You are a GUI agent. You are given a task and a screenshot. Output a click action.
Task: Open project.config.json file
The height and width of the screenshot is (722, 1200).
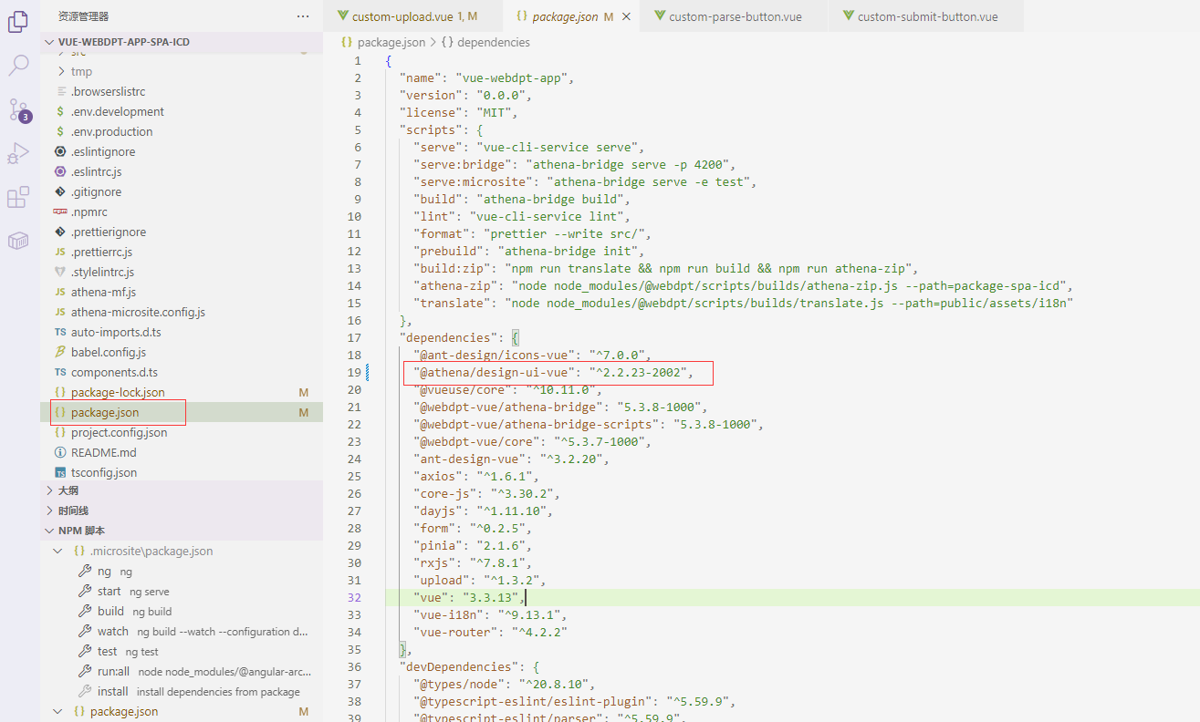click(119, 433)
